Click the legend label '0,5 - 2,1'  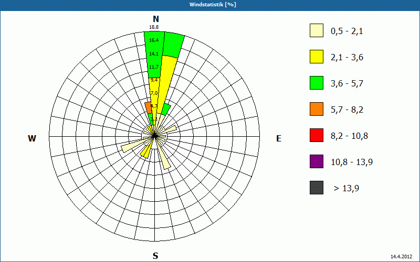pyautogui.click(x=347, y=31)
